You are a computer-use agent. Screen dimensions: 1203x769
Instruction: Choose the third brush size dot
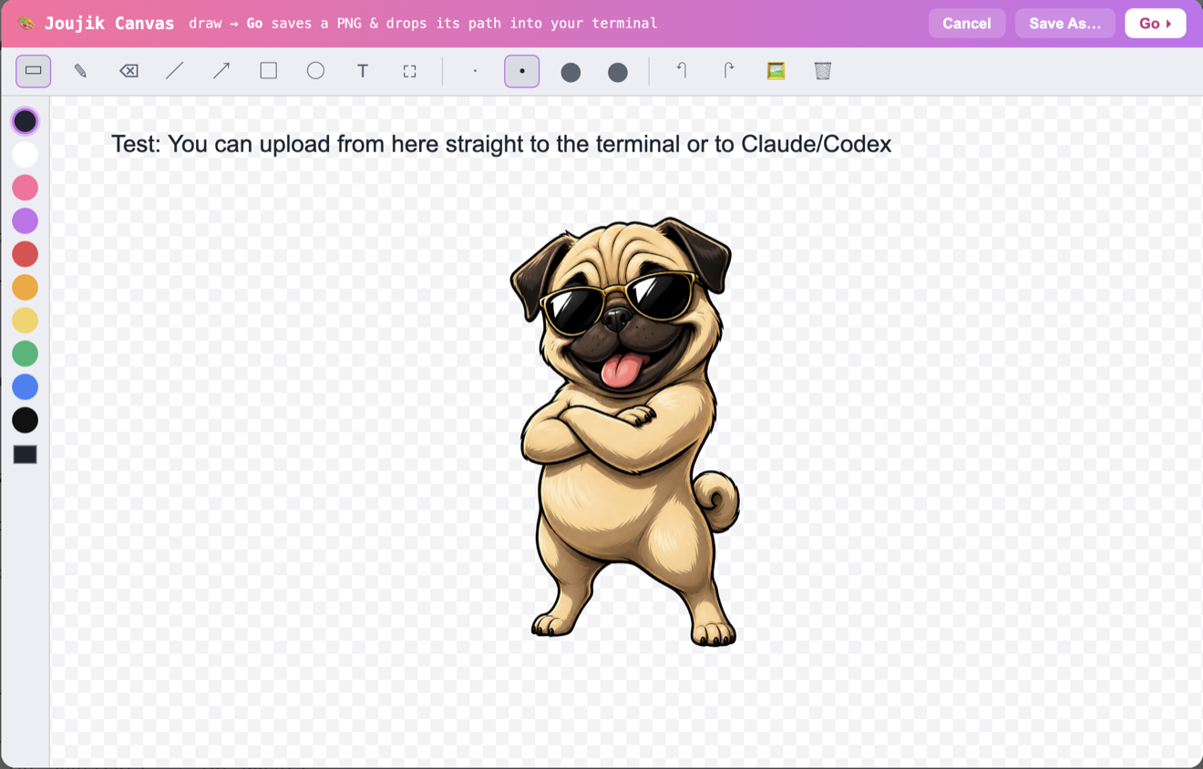571,71
